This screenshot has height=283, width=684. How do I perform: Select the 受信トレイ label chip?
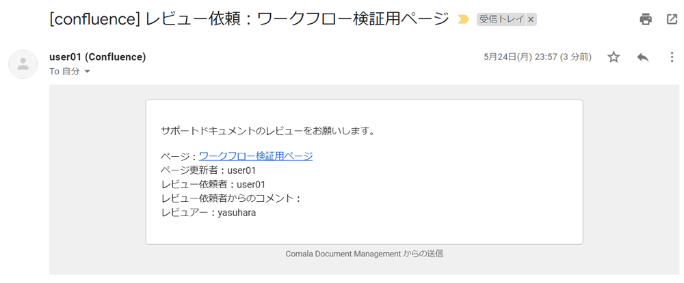501,20
